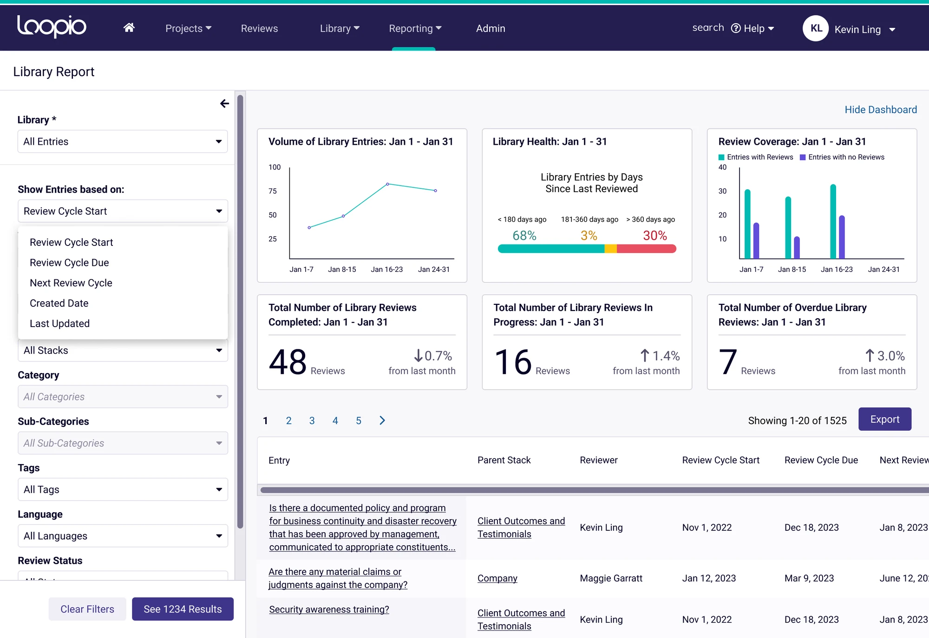The image size is (929, 638).
Task: Go to results page 2
Action: 288,420
